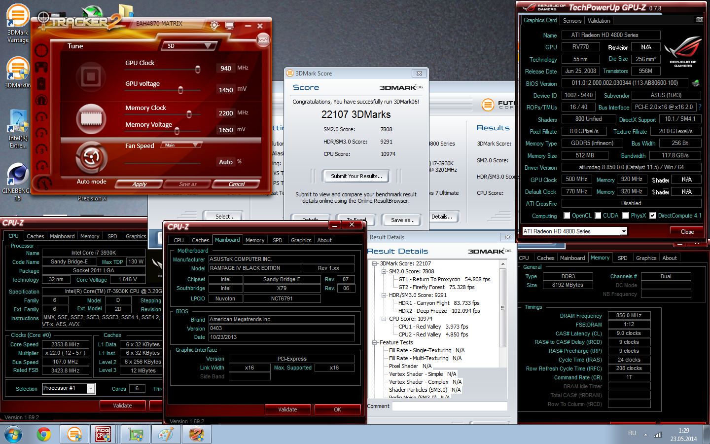Screen dimensions: 710x444
Task: Select the gamepad profile icon in iTracker2 sidebar
Action: (41, 67)
